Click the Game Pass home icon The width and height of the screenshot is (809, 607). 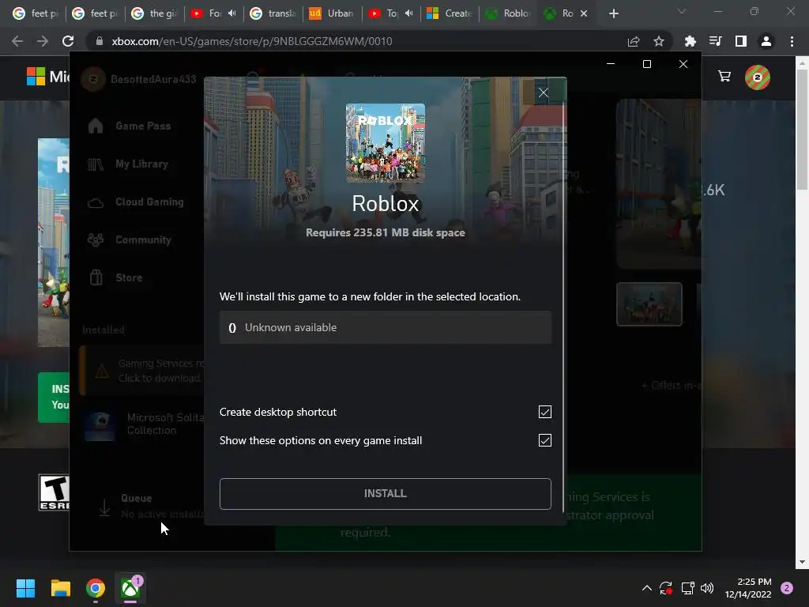point(96,126)
